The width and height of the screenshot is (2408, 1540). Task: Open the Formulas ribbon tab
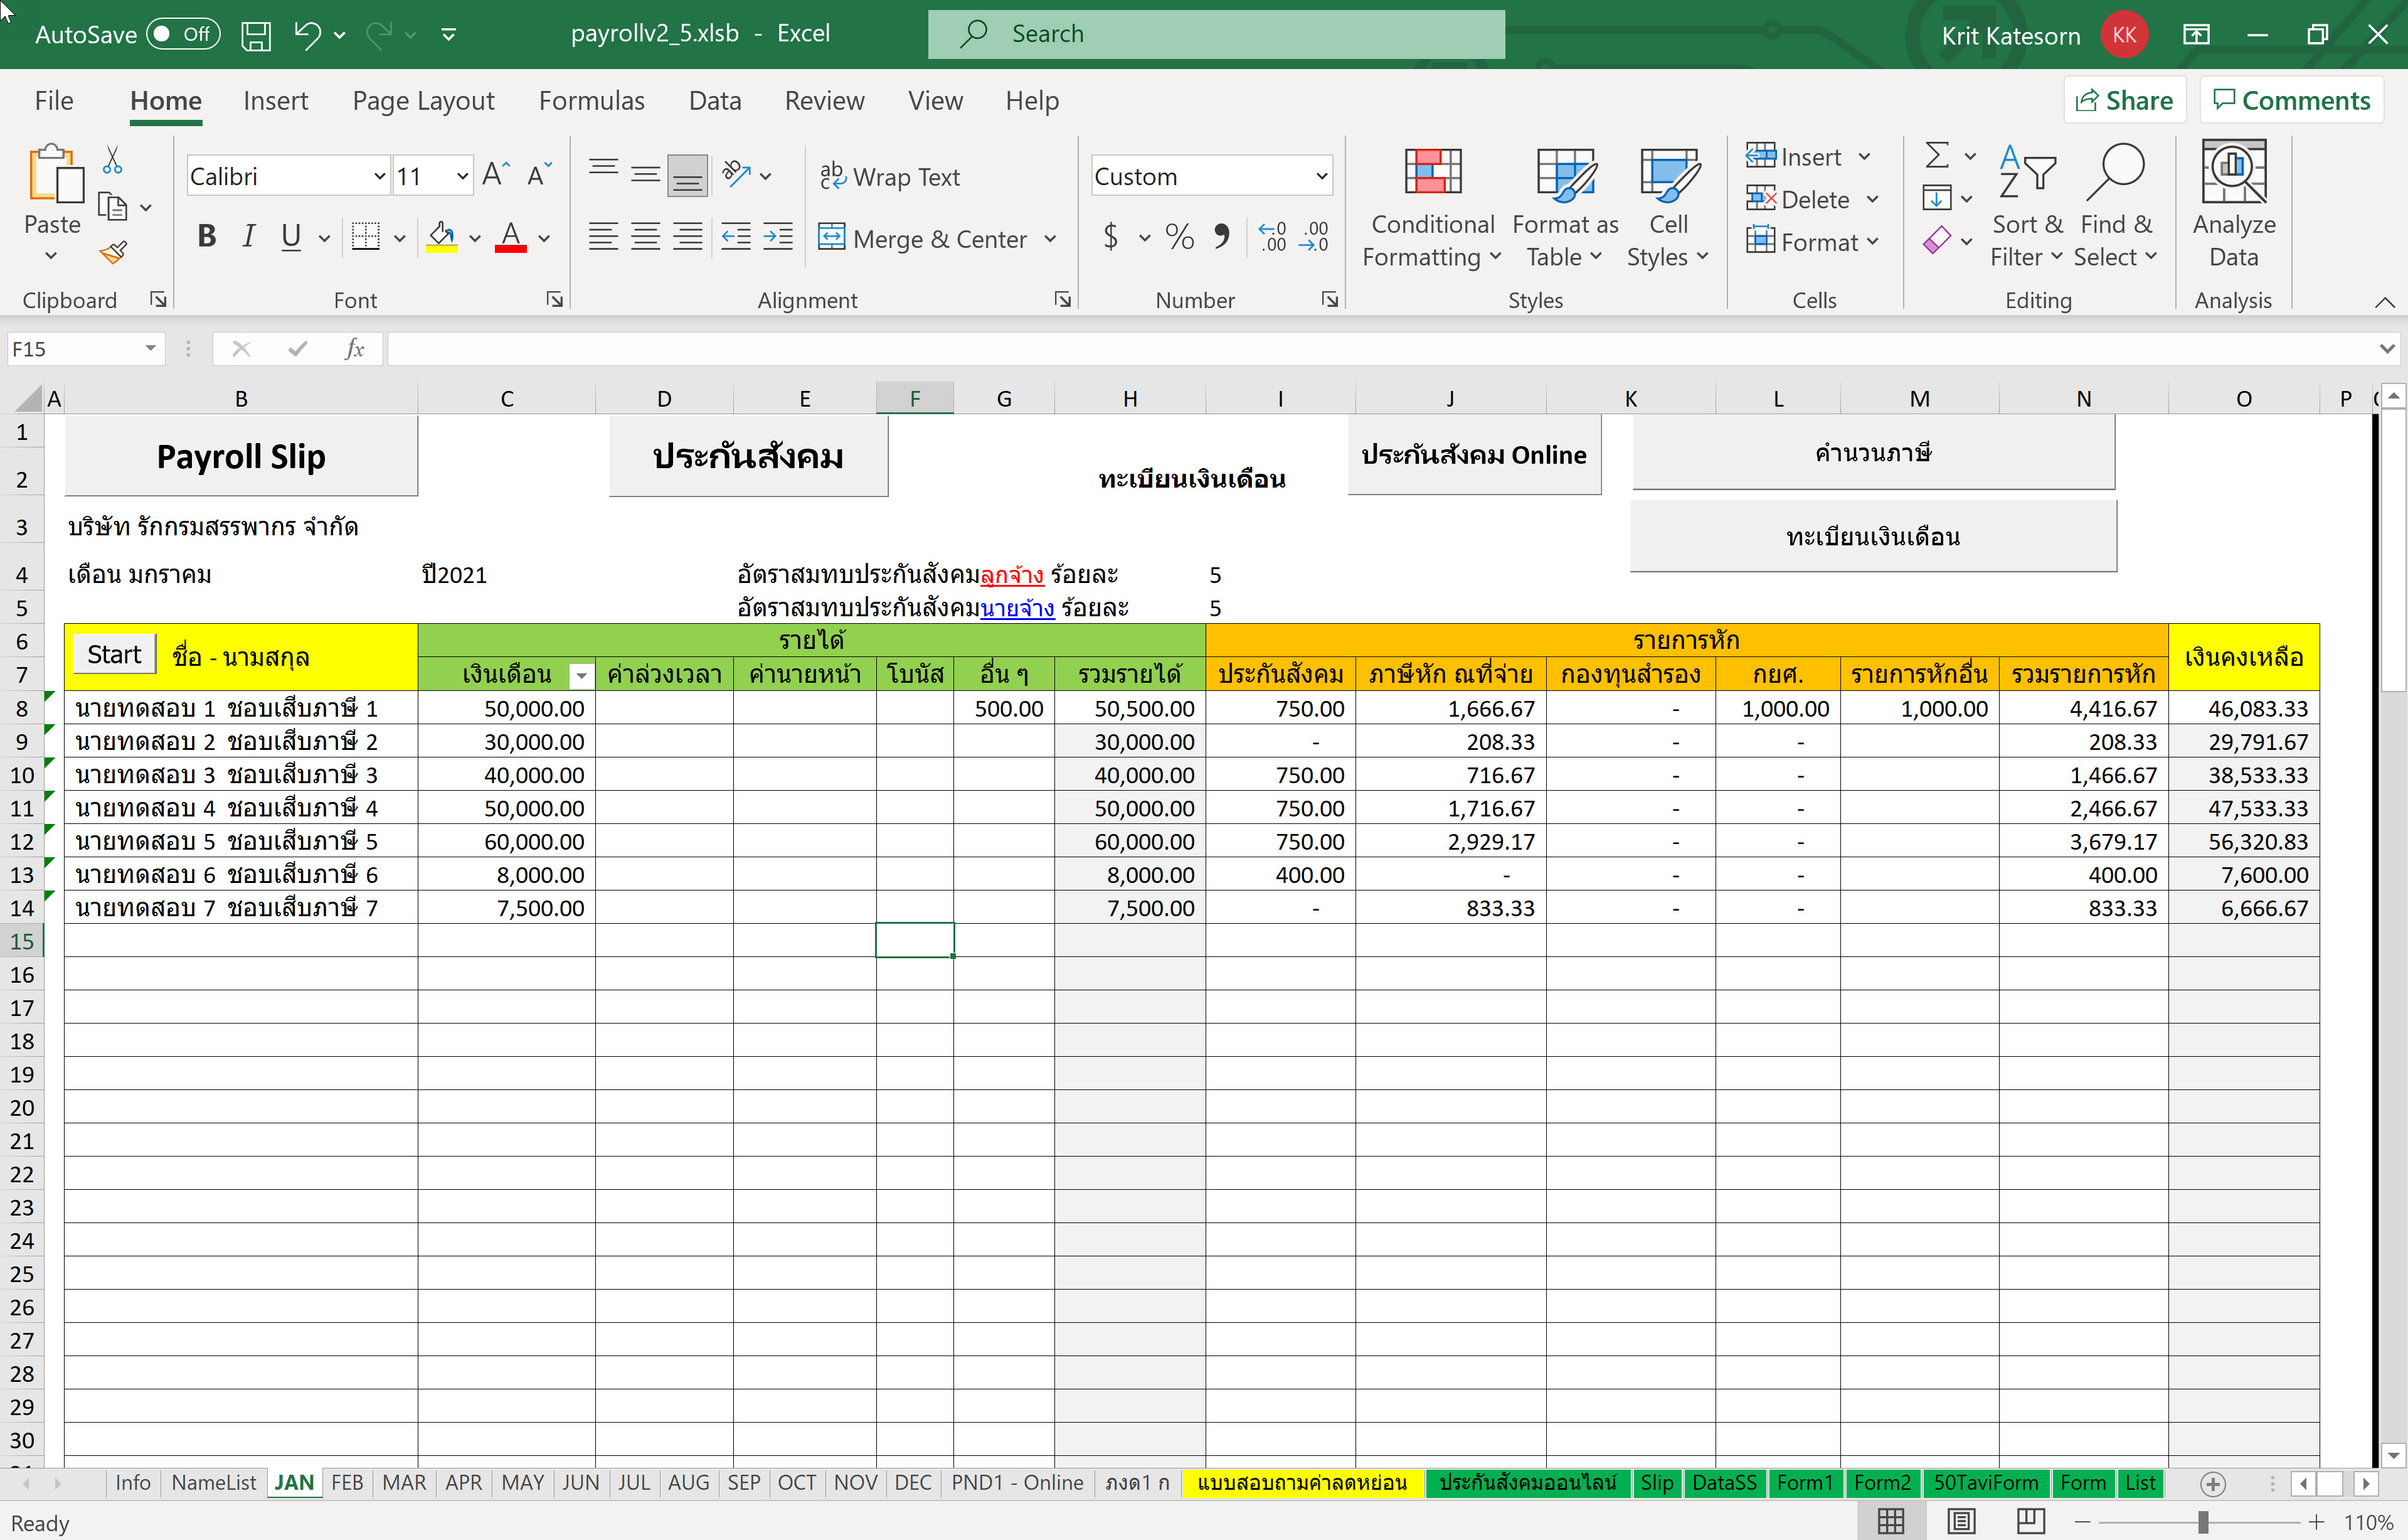(x=591, y=101)
